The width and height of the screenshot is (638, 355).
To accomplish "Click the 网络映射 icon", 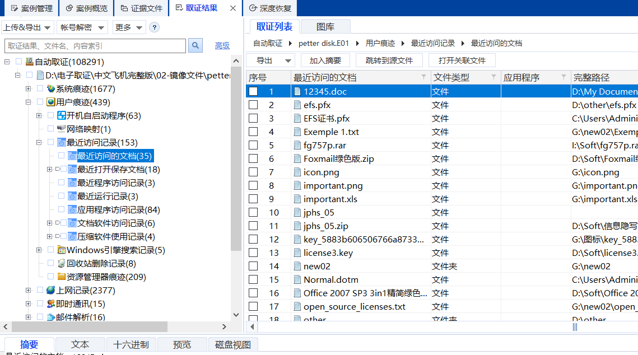I will (62, 129).
